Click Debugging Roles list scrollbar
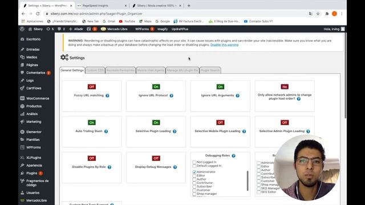 pyautogui.click(x=248, y=181)
